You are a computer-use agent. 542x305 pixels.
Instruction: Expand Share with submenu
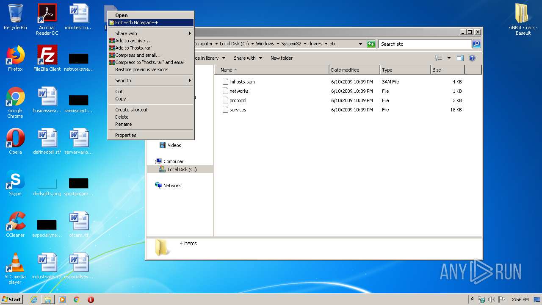151,33
